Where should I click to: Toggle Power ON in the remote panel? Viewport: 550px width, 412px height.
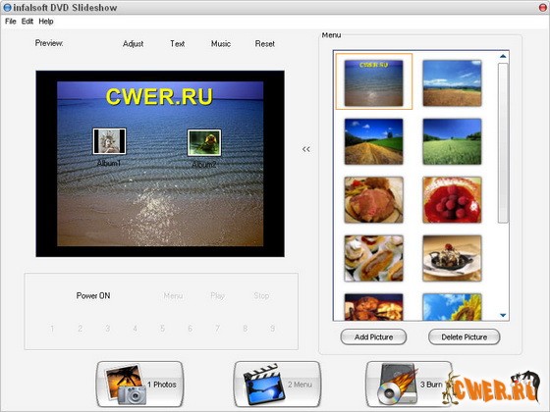(93, 295)
